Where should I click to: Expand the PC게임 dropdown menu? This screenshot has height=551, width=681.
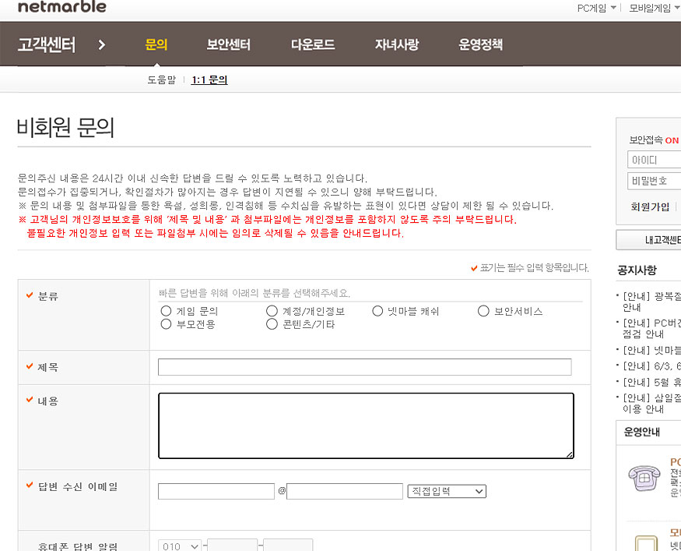pyautogui.click(x=597, y=9)
